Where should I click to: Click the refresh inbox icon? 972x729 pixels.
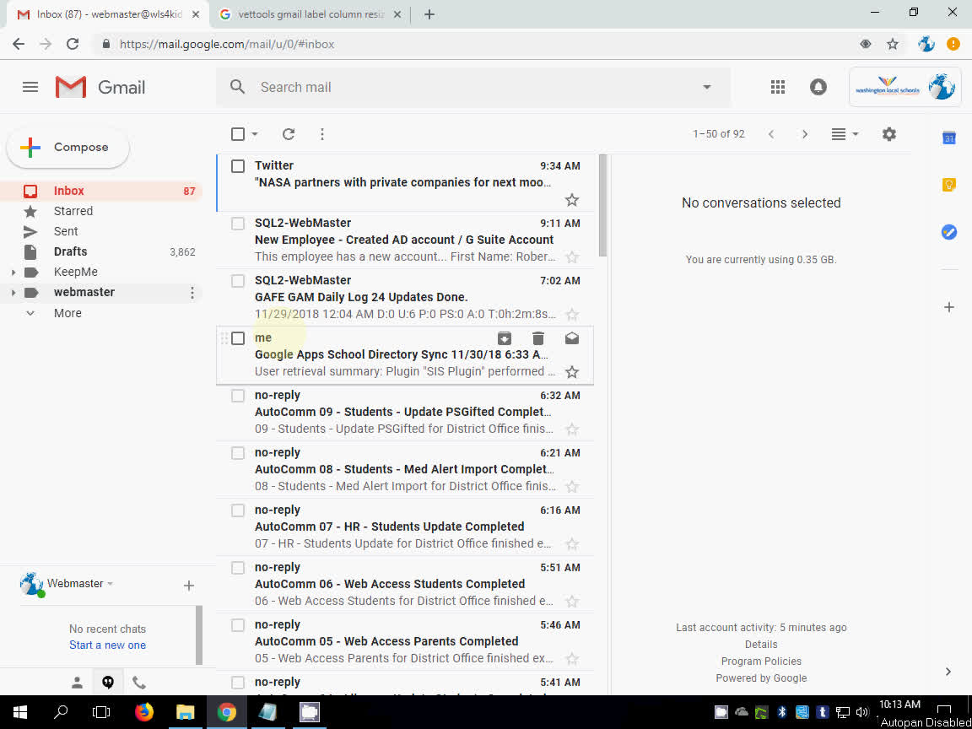[x=288, y=133]
